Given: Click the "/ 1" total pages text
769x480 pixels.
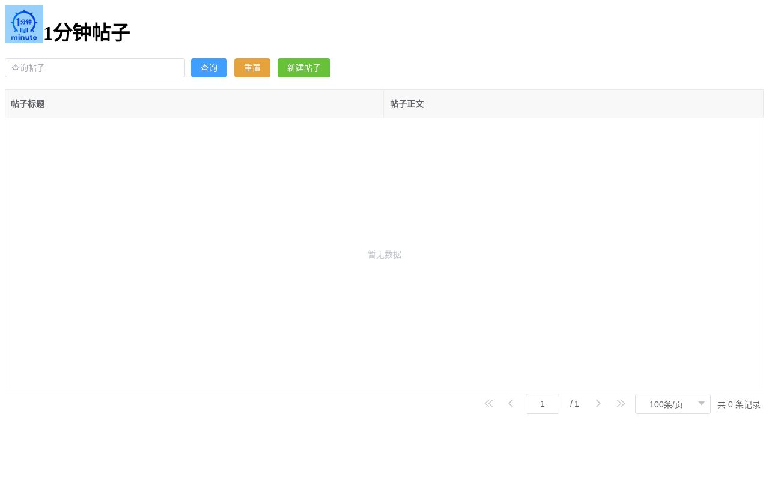Looking at the screenshot, I should click(x=574, y=404).
